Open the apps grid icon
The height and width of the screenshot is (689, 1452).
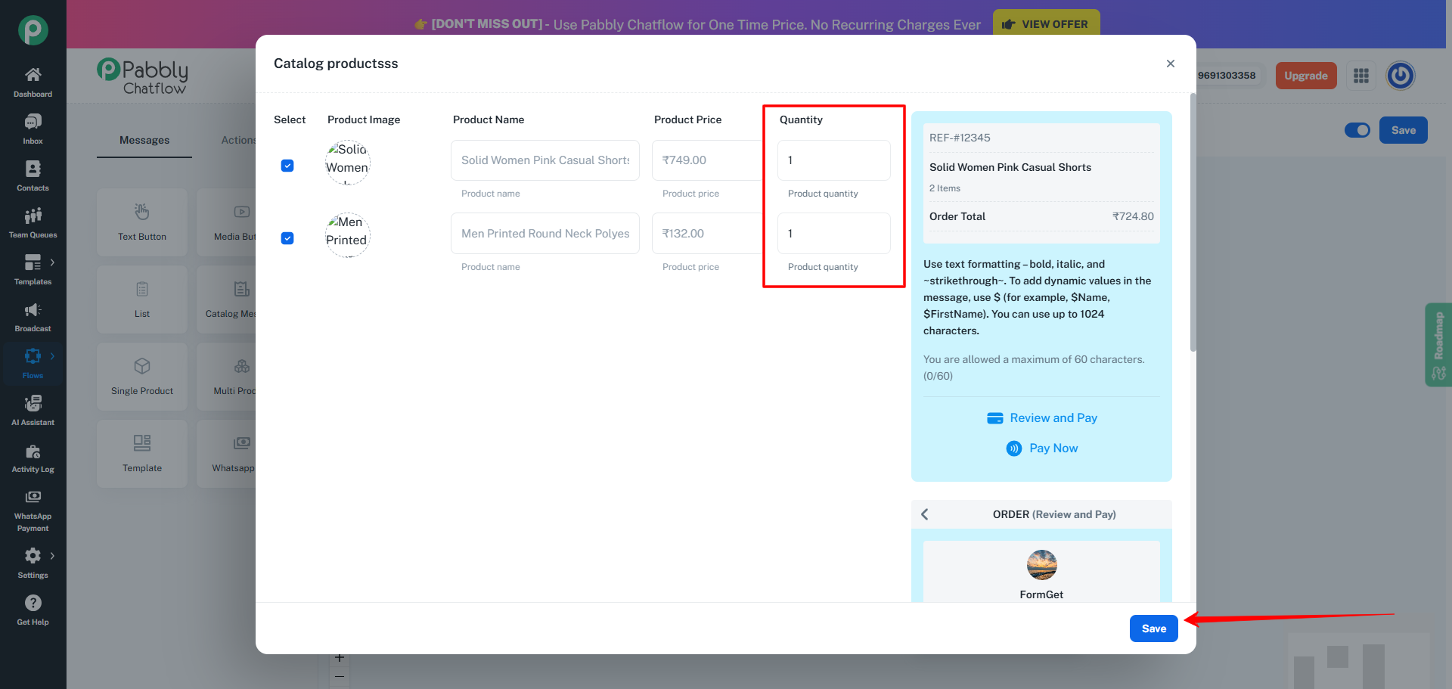point(1361,76)
